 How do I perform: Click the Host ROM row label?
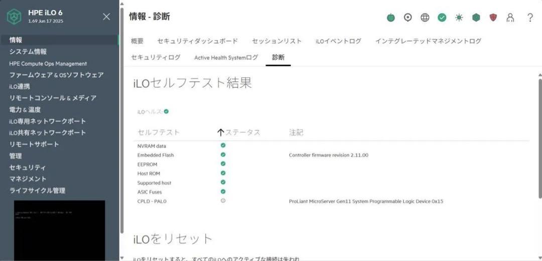[x=149, y=173]
